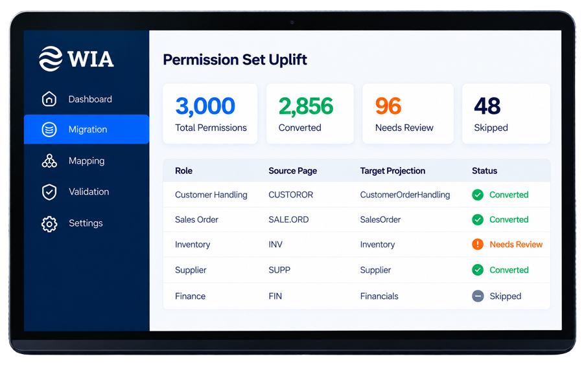Viewport: 584px width, 365px height.
Task: Sort by the Source Page column header
Action: point(293,171)
